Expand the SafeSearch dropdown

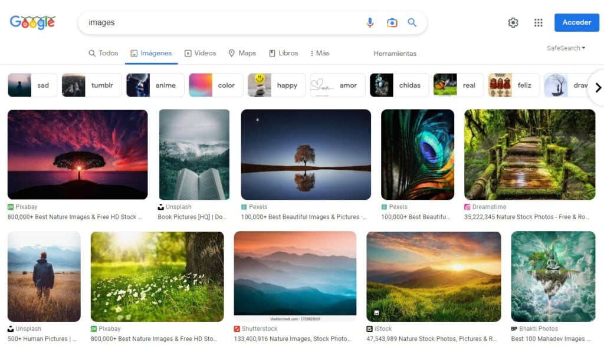tap(566, 48)
